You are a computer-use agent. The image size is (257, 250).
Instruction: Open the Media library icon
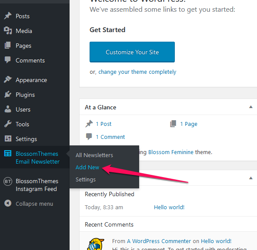pyautogui.click(x=8, y=30)
